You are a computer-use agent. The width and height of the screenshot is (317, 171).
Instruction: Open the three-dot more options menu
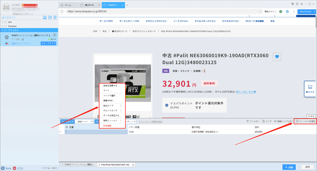pos(294,11)
